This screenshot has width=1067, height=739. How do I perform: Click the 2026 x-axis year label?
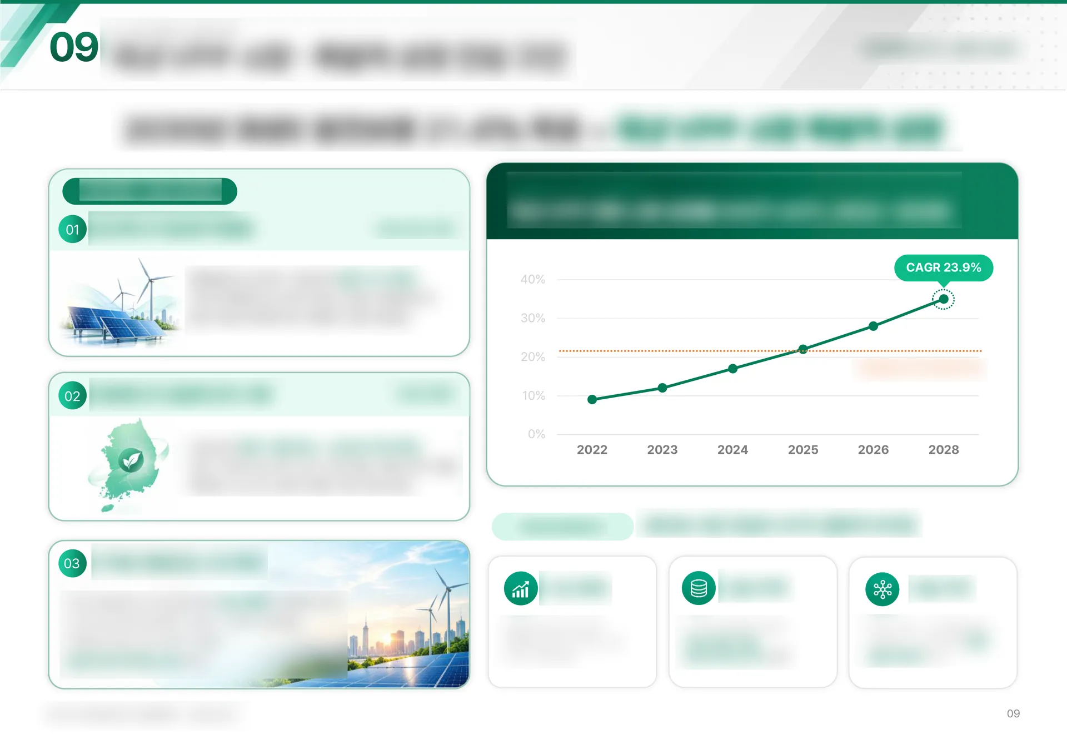tap(874, 450)
